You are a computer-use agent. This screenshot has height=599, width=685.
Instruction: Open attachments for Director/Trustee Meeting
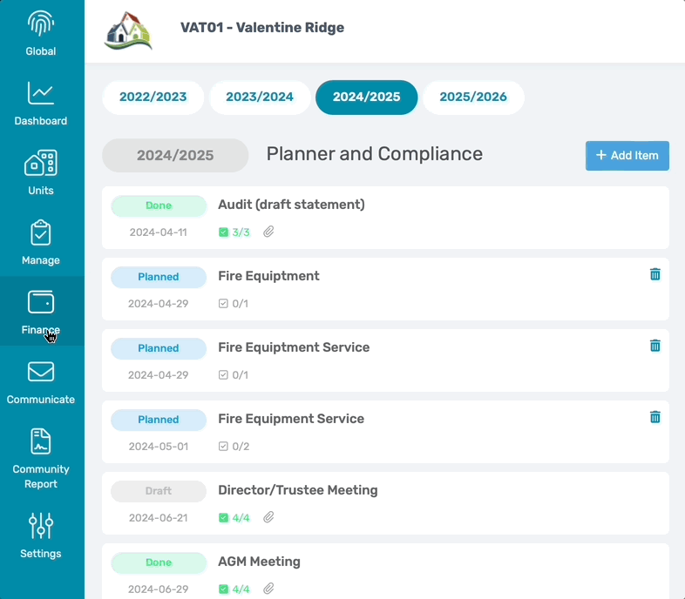268,517
